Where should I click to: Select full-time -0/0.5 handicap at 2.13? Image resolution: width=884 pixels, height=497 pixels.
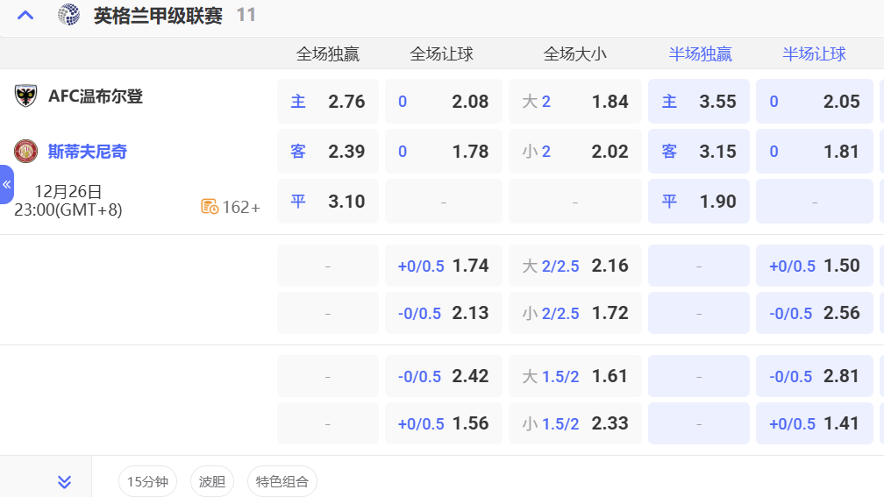[x=443, y=313]
